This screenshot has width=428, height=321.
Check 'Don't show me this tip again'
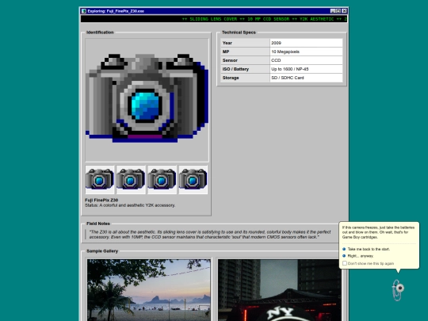point(345,263)
